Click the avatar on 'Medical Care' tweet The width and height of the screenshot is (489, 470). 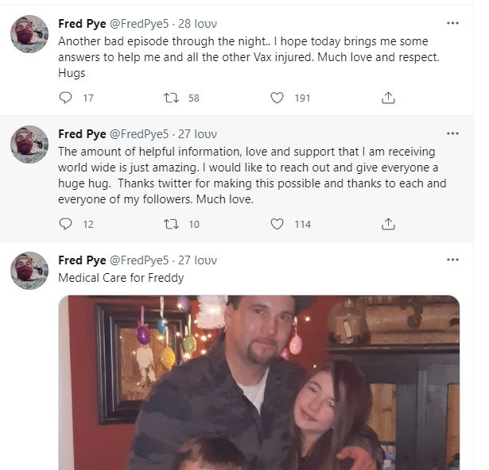(29, 271)
